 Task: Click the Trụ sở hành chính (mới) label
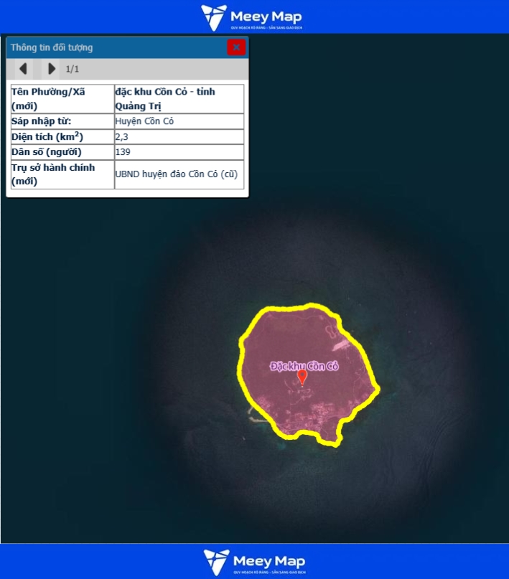pos(62,174)
